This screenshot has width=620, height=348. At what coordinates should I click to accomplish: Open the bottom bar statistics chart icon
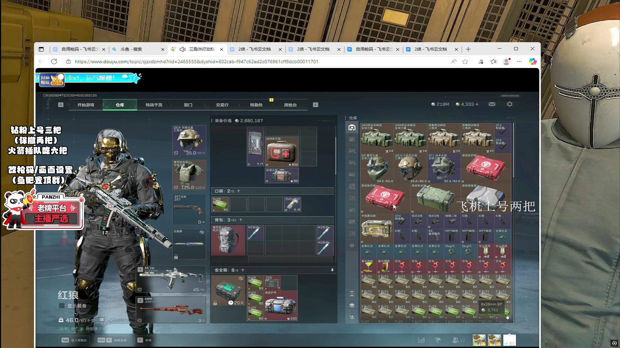pyautogui.click(x=421, y=340)
